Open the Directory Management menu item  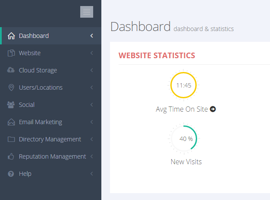point(50,139)
